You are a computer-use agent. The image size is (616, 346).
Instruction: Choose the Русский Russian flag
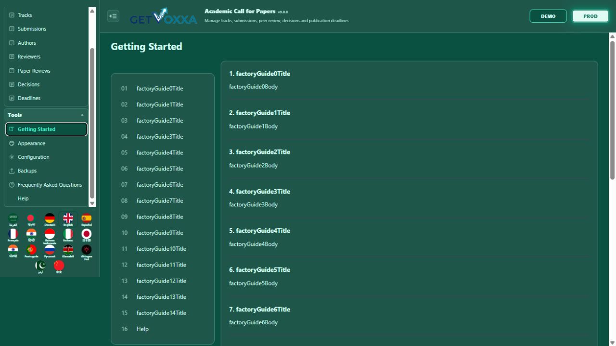50,251
